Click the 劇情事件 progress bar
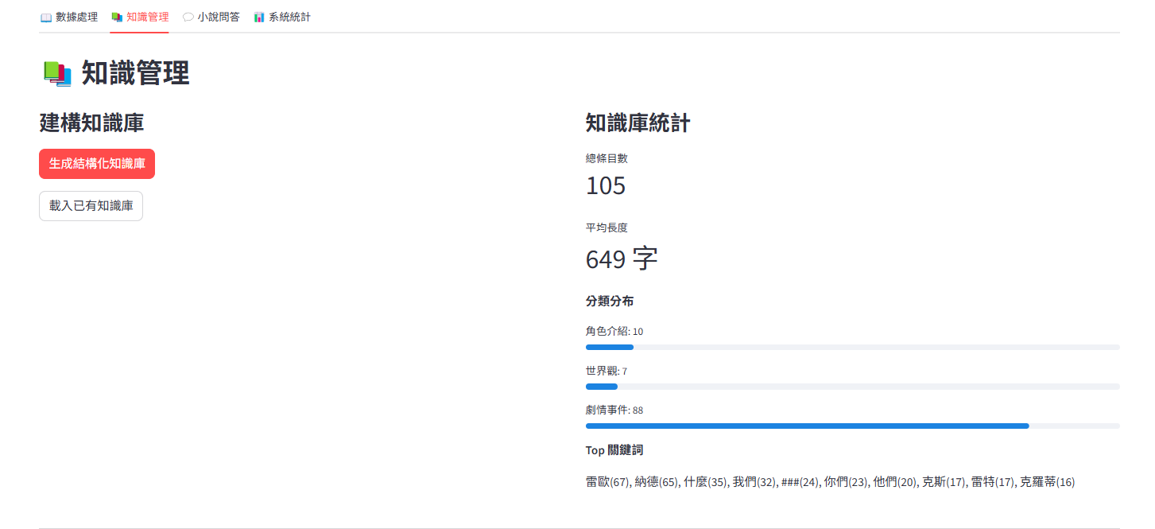Image resolution: width=1155 pixels, height=529 pixels. pos(852,426)
